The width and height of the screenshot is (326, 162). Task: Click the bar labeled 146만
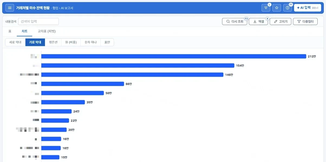pyautogui.click(x=132, y=75)
